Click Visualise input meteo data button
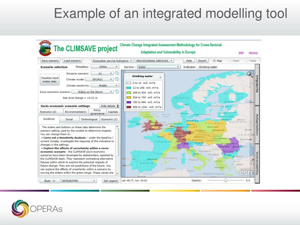This screenshot has width=300, height=225. click(50, 80)
